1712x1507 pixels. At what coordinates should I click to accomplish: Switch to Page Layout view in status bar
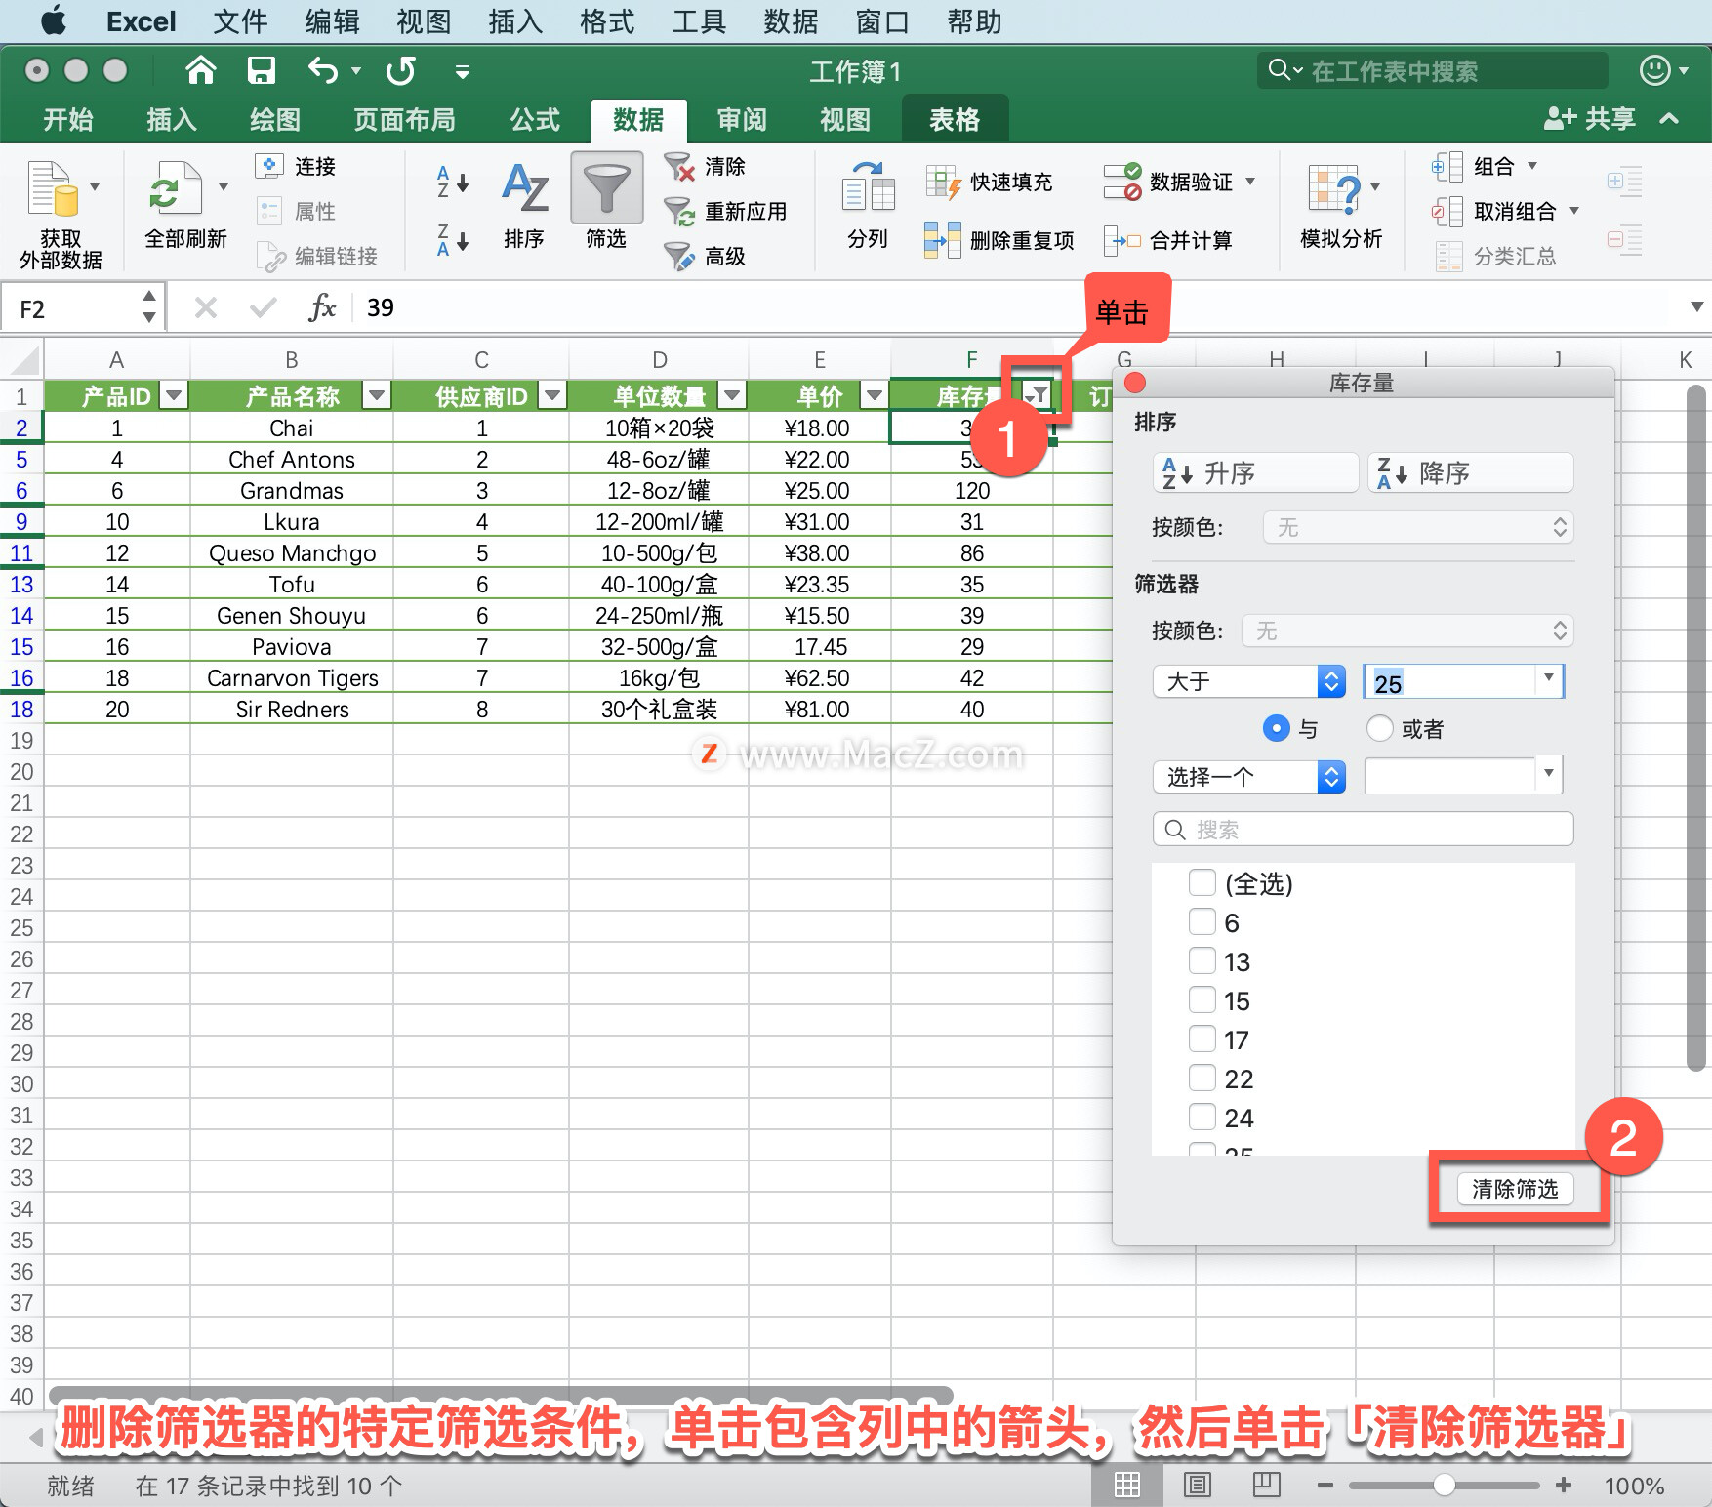(1198, 1485)
